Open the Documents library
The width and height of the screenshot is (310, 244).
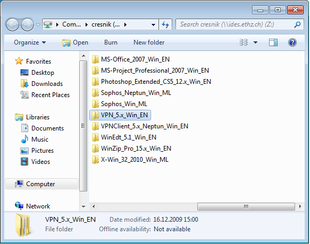(47, 128)
